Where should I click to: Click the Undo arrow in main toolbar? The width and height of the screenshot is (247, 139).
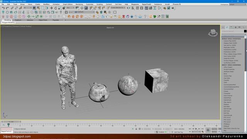(3, 8)
